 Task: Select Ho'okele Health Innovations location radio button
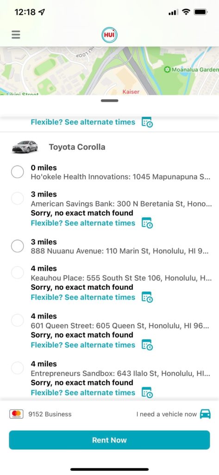[18, 172]
